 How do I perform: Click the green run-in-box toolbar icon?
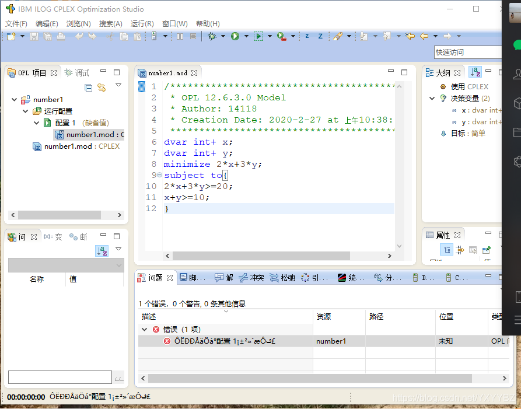[258, 36]
